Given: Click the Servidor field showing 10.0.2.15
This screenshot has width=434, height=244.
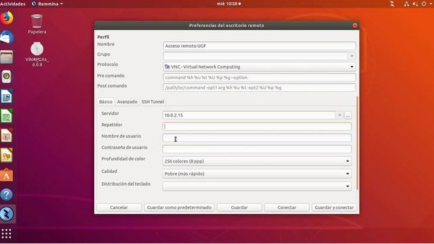Looking at the screenshot, I should point(249,115).
